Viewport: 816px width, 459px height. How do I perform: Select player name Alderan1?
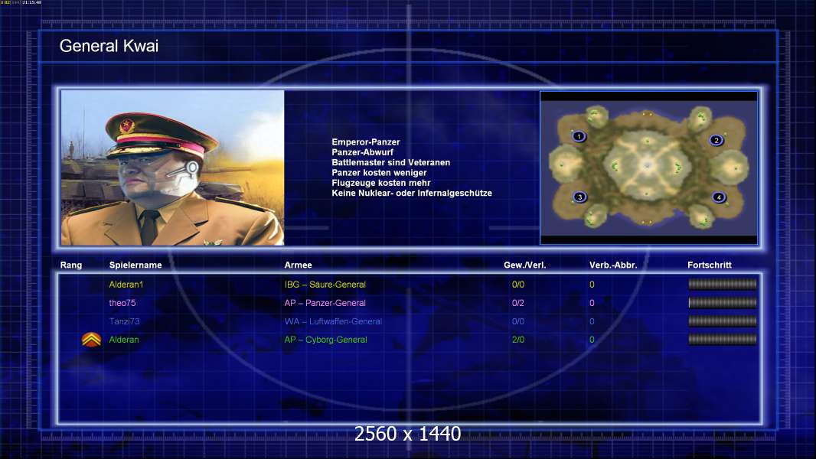tap(126, 285)
